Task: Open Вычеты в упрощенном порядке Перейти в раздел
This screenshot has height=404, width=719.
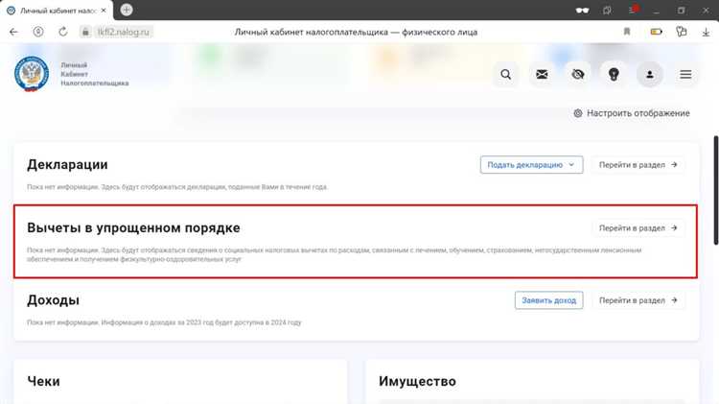Action: 638,227
